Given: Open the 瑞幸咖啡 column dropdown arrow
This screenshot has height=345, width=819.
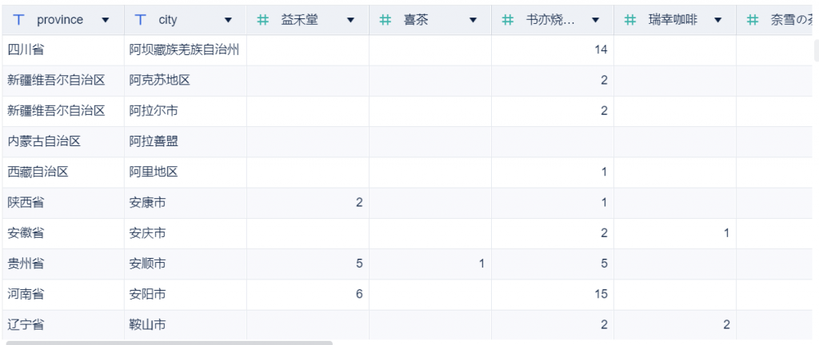Looking at the screenshot, I should click(717, 20).
